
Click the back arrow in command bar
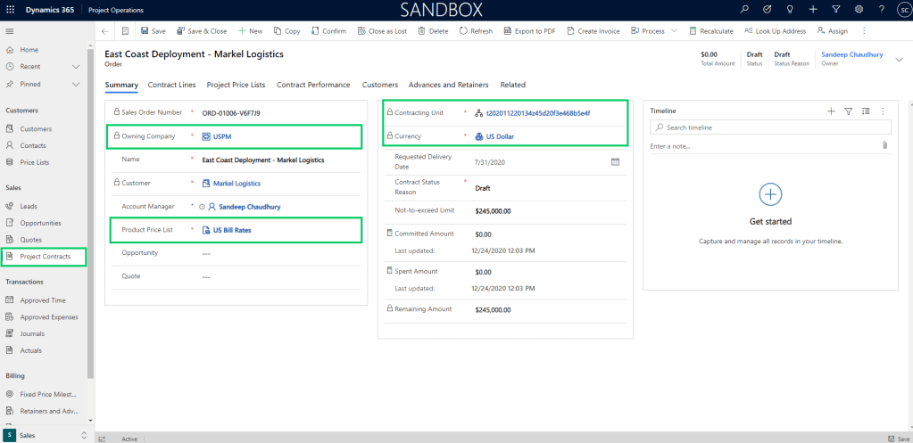click(x=105, y=31)
